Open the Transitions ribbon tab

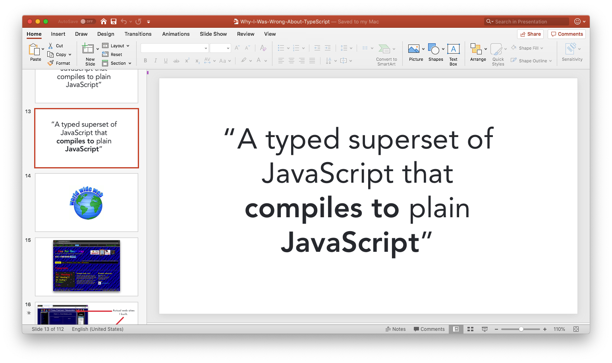point(138,34)
